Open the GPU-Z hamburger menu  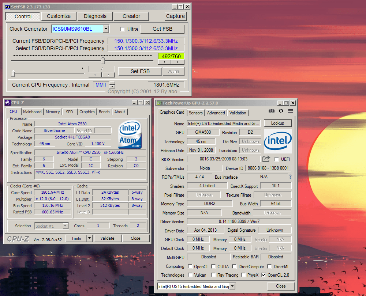pos(289,111)
